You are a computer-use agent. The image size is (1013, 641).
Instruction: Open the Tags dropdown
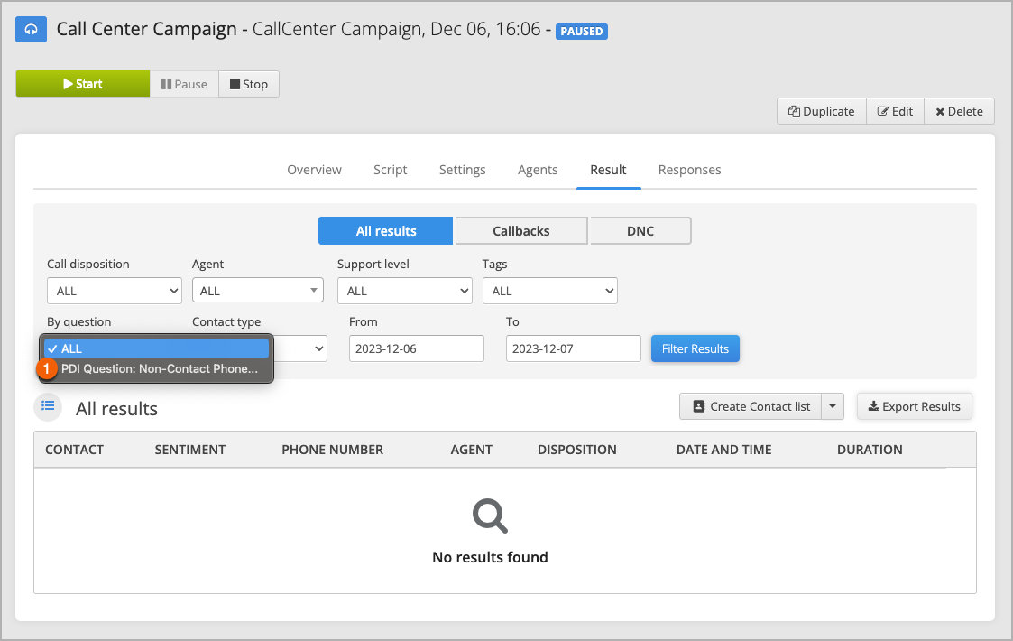coord(550,291)
